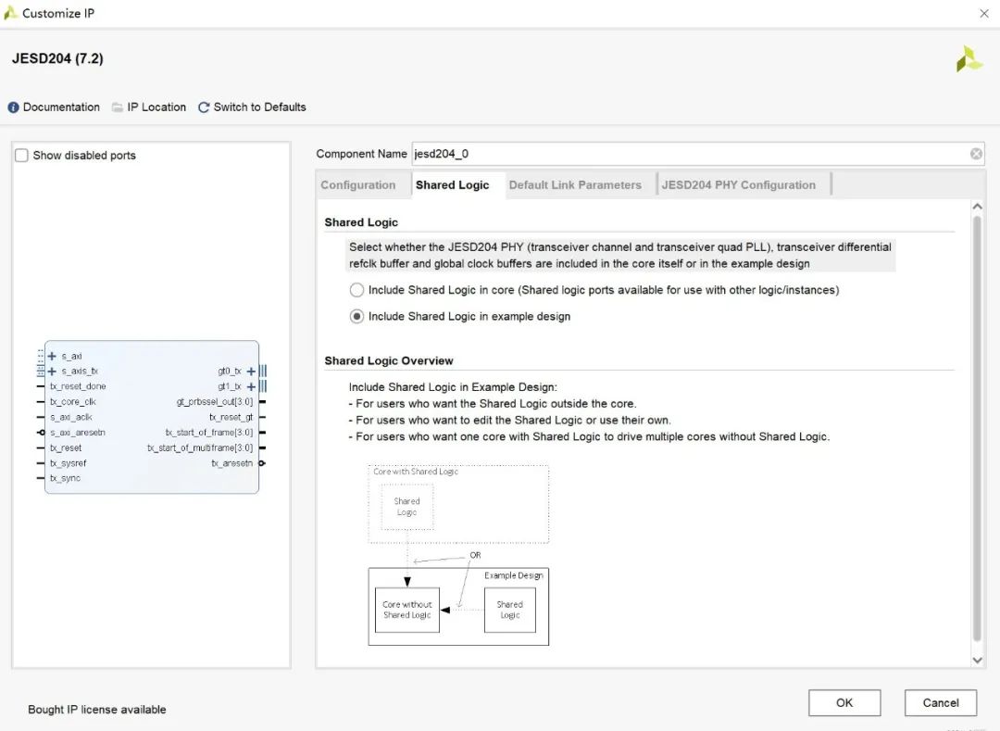Click the scroll up arrow of panel

click(x=977, y=207)
